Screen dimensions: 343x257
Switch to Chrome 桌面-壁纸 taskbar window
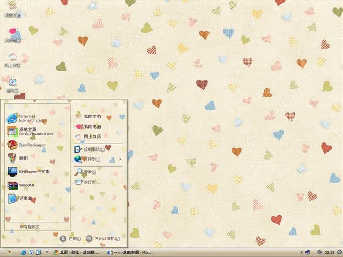(x=76, y=253)
